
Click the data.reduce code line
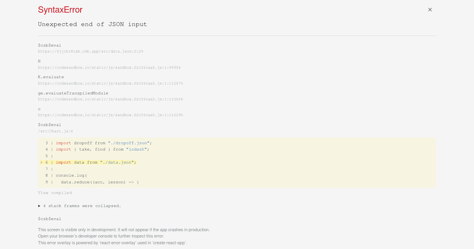(92, 182)
